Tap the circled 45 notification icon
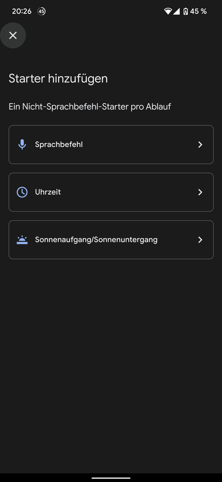 41,11
